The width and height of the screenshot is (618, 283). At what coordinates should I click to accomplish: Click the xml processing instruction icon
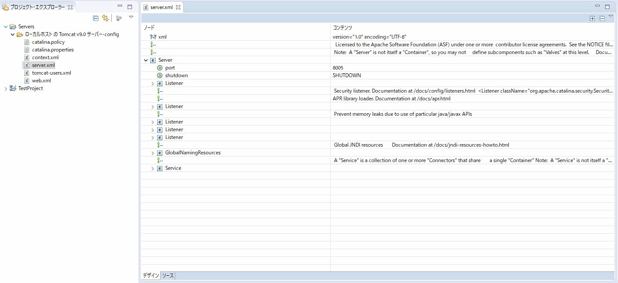coord(153,37)
